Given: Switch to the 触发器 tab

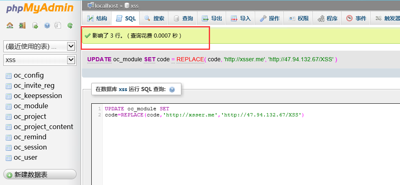Looking at the screenshot, I should [386, 18].
